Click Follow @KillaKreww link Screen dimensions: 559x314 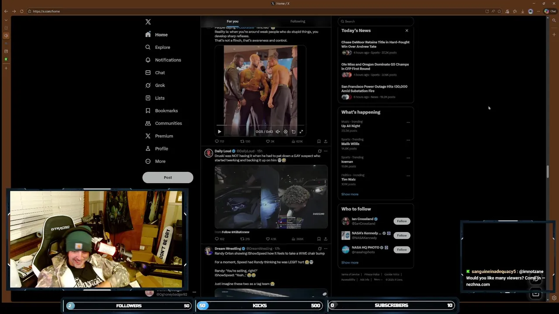pyautogui.click(x=235, y=232)
